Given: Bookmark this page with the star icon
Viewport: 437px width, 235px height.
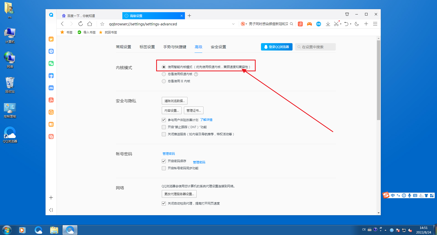Looking at the screenshot, I should coord(102,24).
